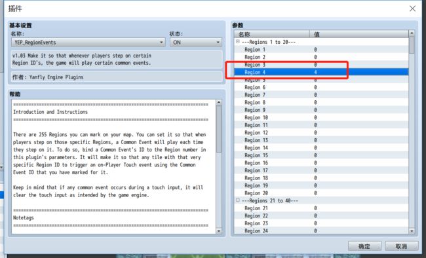This screenshot has height=258, width=426.
Task: Select the Region 8 row
Action: point(321,103)
